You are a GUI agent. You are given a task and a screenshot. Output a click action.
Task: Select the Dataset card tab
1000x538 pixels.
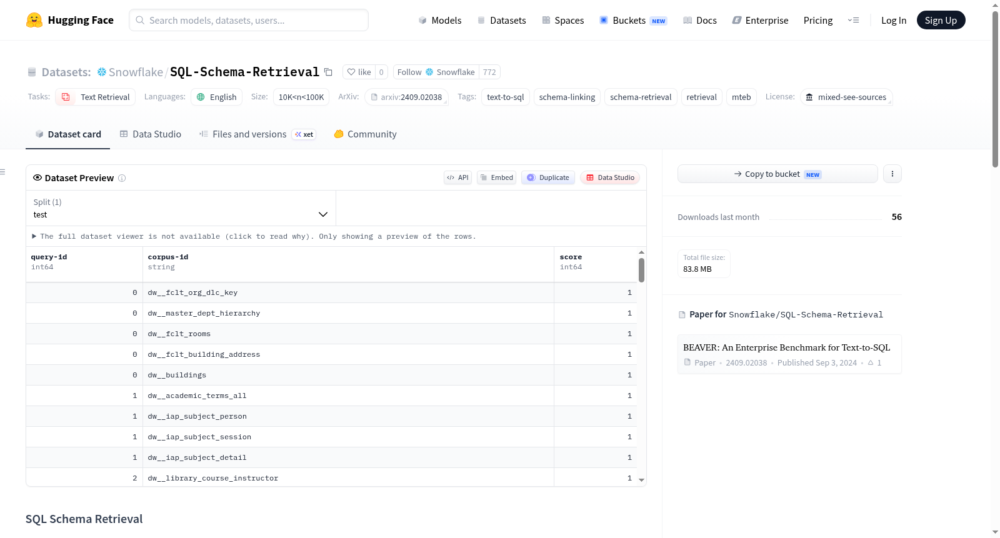click(67, 134)
